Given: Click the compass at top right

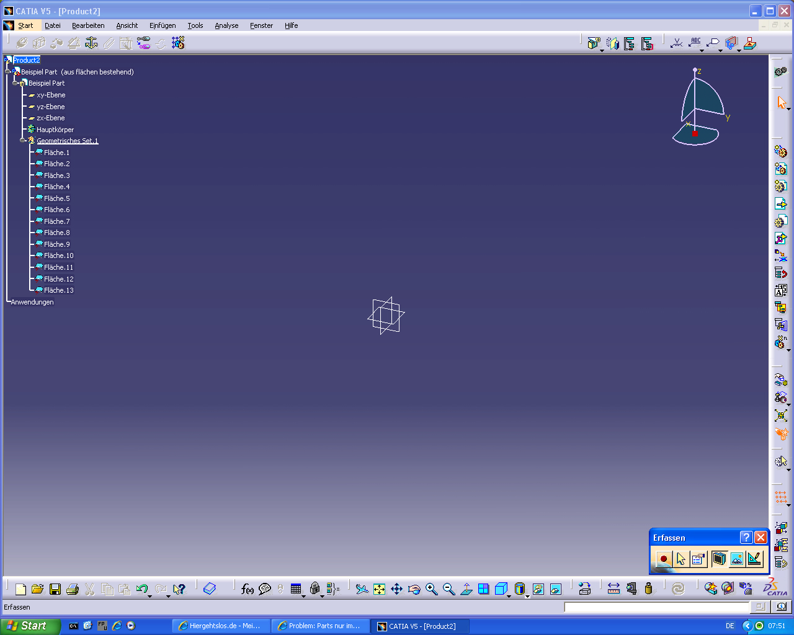Looking at the screenshot, I should (x=700, y=107).
